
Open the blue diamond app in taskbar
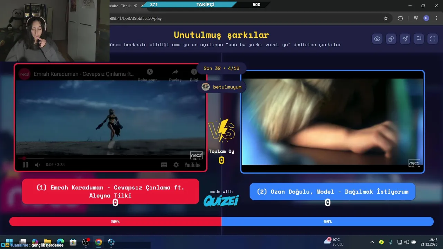click(111, 242)
